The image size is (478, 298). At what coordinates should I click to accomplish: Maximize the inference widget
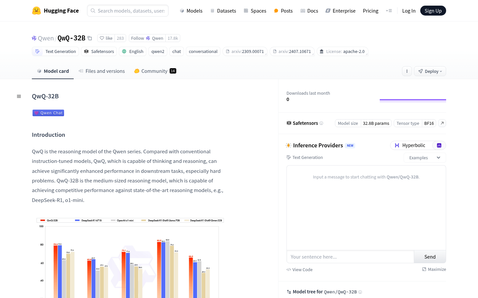coord(434,269)
